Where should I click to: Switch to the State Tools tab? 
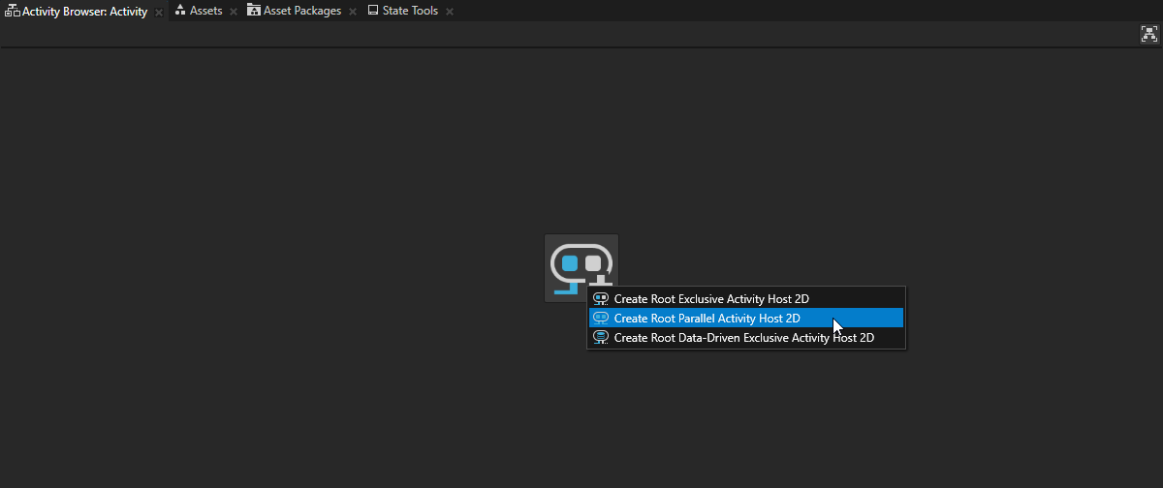410,11
